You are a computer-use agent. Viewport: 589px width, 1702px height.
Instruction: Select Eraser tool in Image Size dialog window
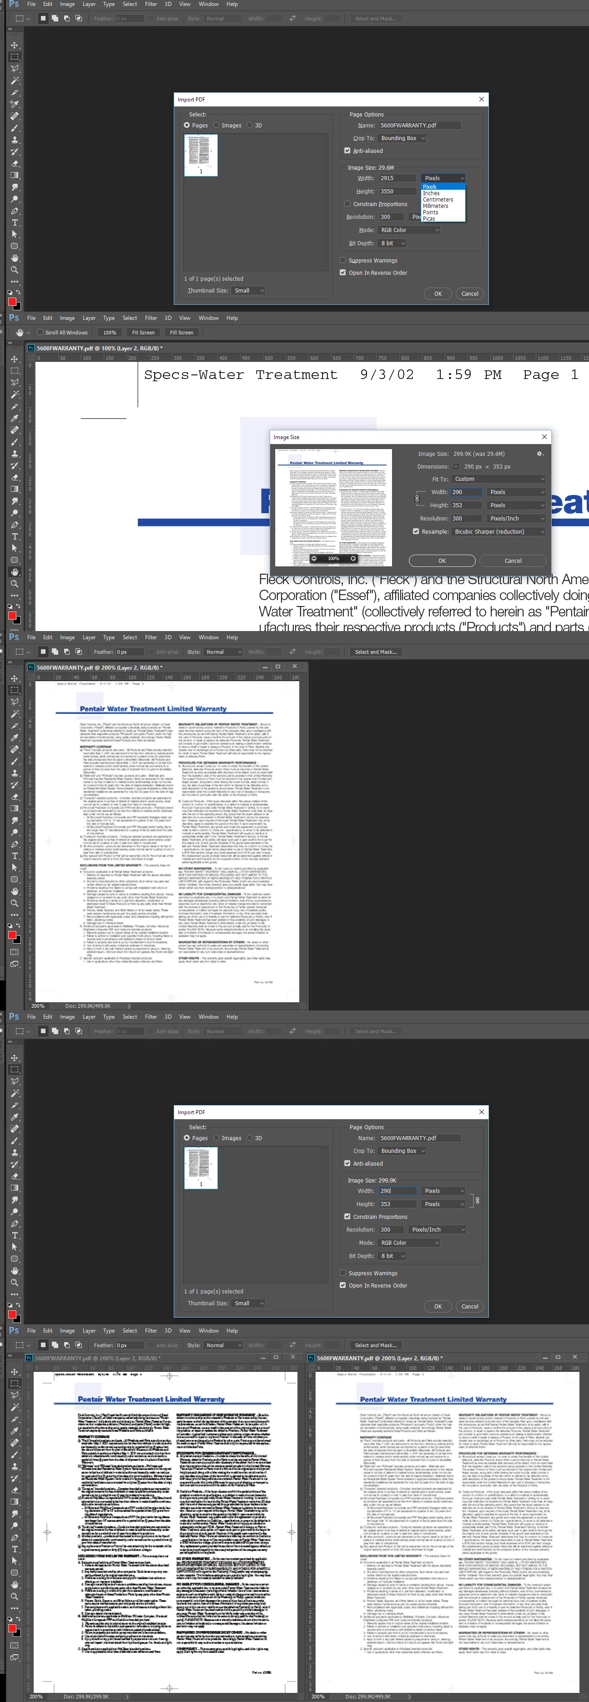coord(15,477)
